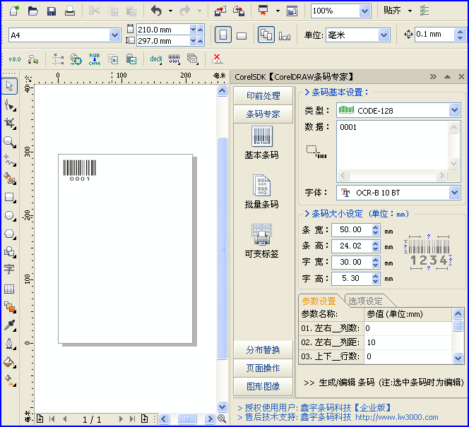469x427 pixels.
Task: Click the barcode selection pick icon below 数据
Action: click(316, 152)
